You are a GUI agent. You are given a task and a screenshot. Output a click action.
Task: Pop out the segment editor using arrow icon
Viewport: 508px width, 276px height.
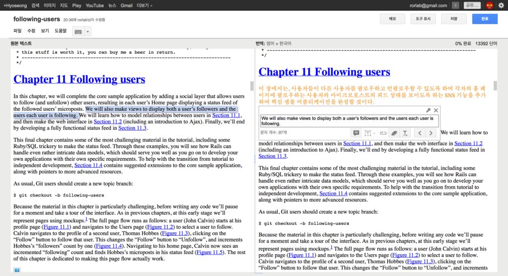click(x=428, y=110)
